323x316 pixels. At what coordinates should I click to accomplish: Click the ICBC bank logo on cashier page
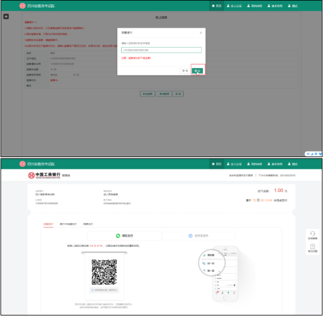(x=44, y=175)
